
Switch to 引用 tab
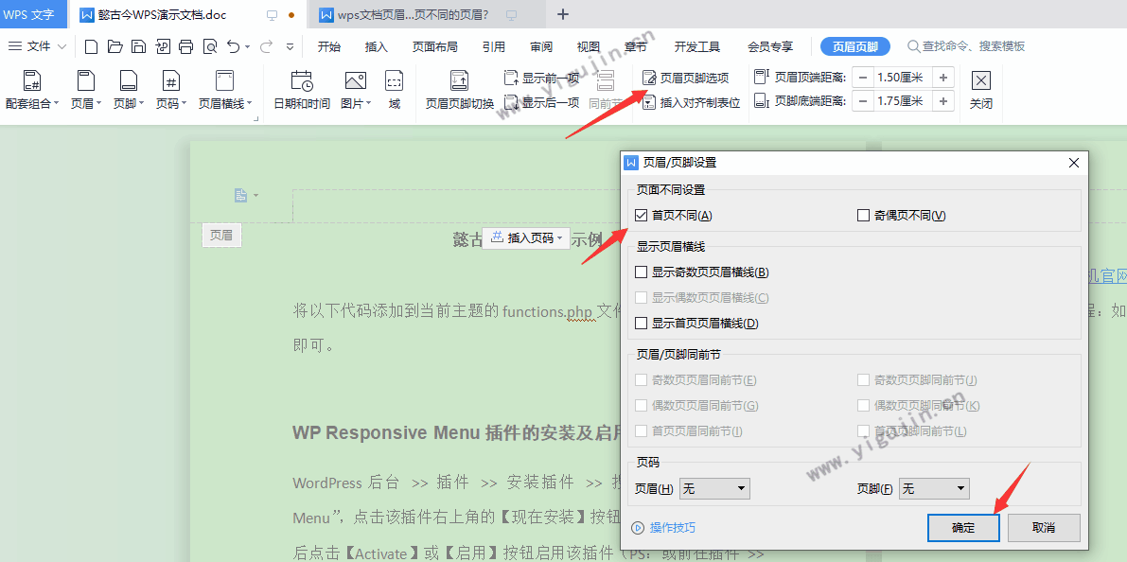coord(494,46)
